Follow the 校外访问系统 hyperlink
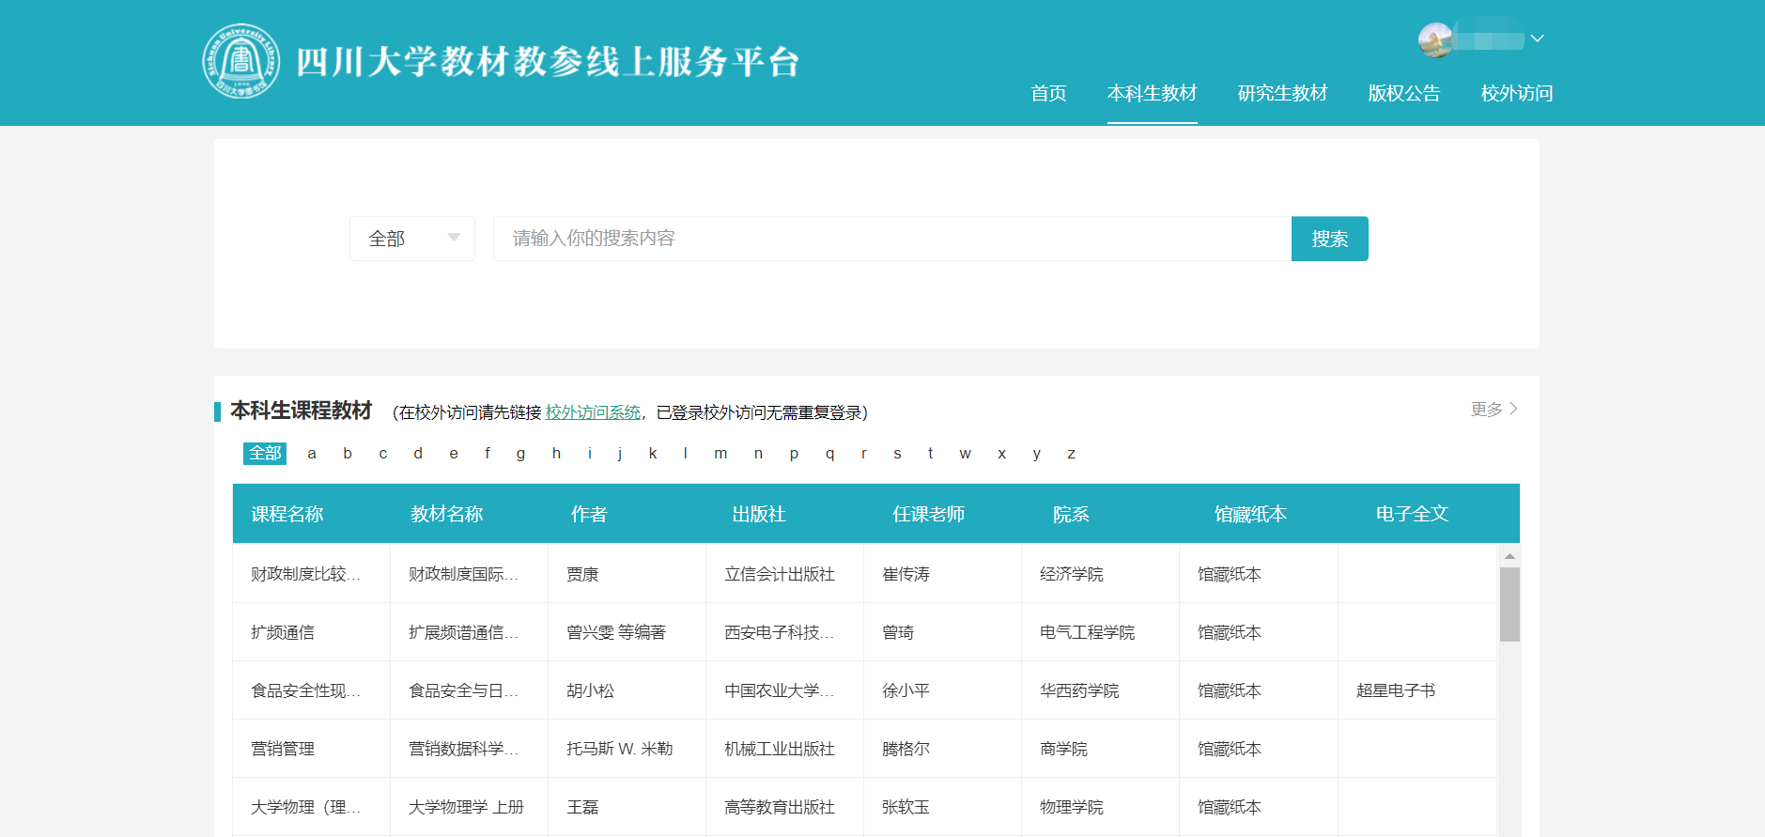1765x837 pixels. 593,412
